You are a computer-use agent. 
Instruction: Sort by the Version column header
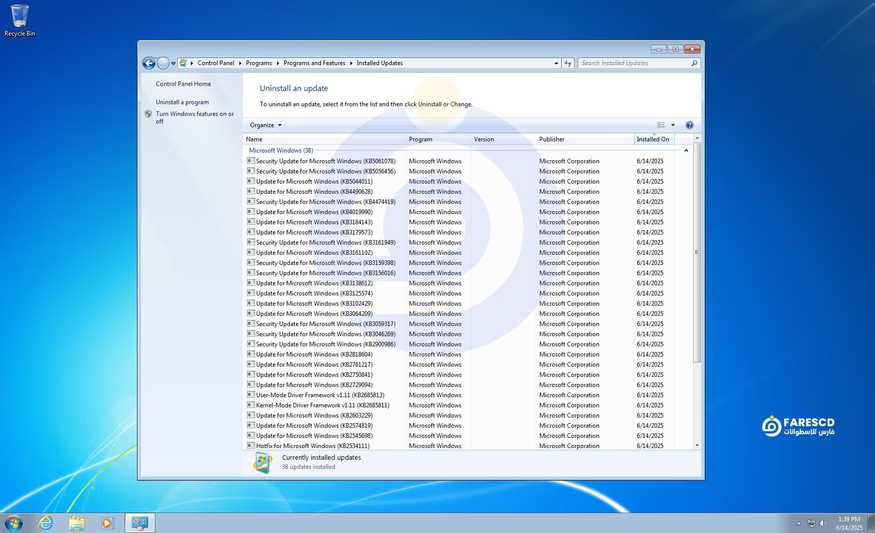point(504,139)
